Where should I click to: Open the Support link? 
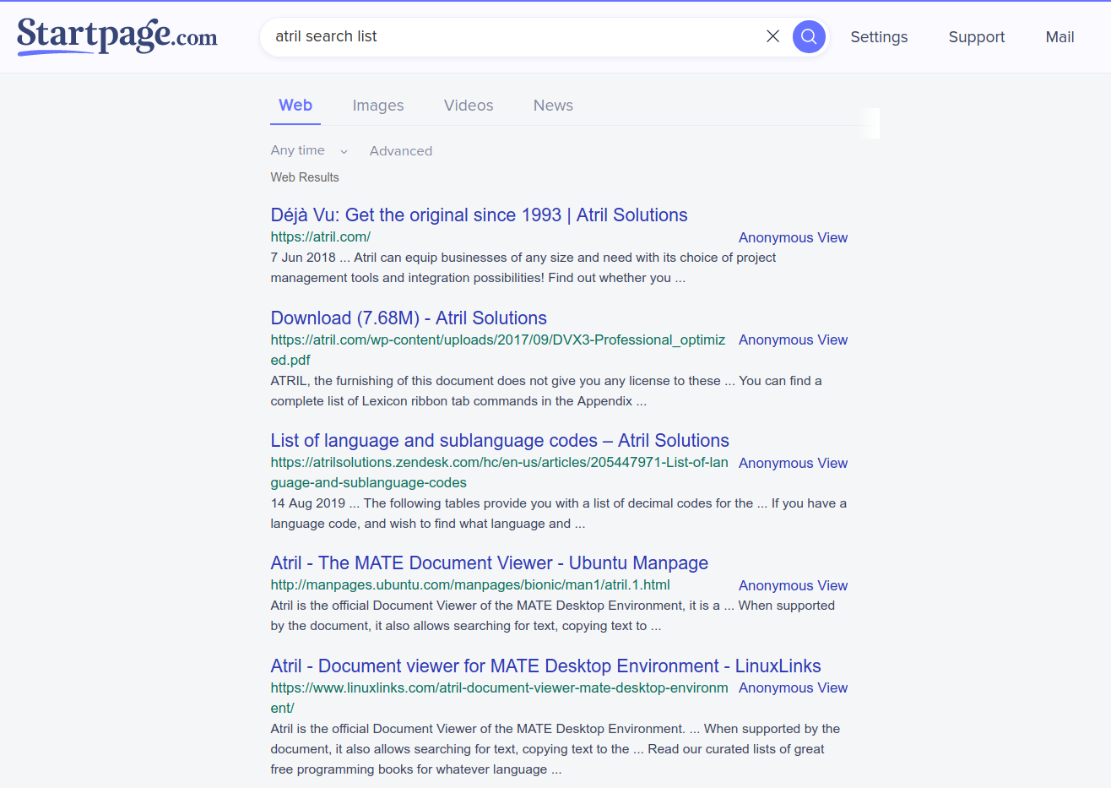click(977, 37)
